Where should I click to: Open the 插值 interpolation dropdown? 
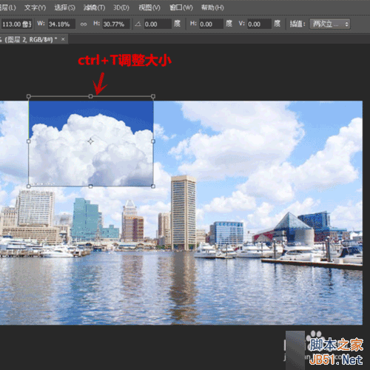tap(330, 24)
